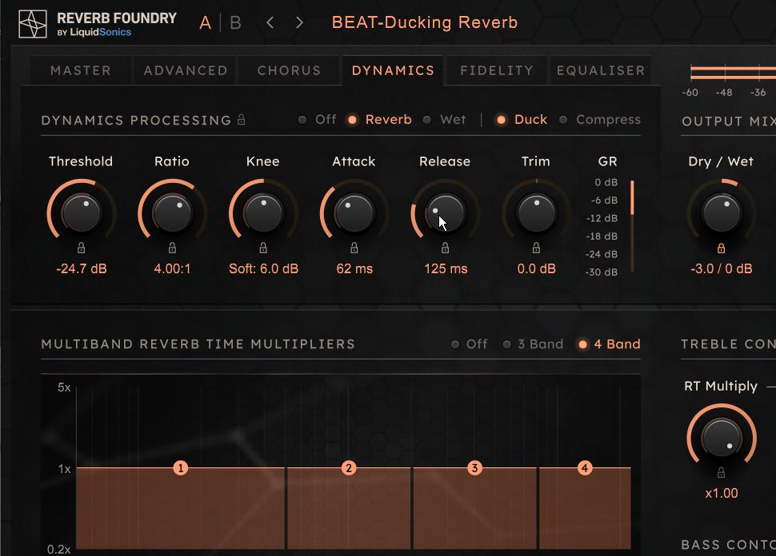This screenshot has height=556, width=776.
Task: Click the Threshold knob
Action: (x=81, y=213)
